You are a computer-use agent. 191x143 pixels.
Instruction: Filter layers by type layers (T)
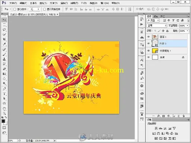pyautogui.click(x=173, y=20)
